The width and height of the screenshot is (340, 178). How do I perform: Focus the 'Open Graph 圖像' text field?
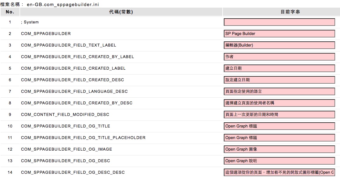[x=279, y=149]
